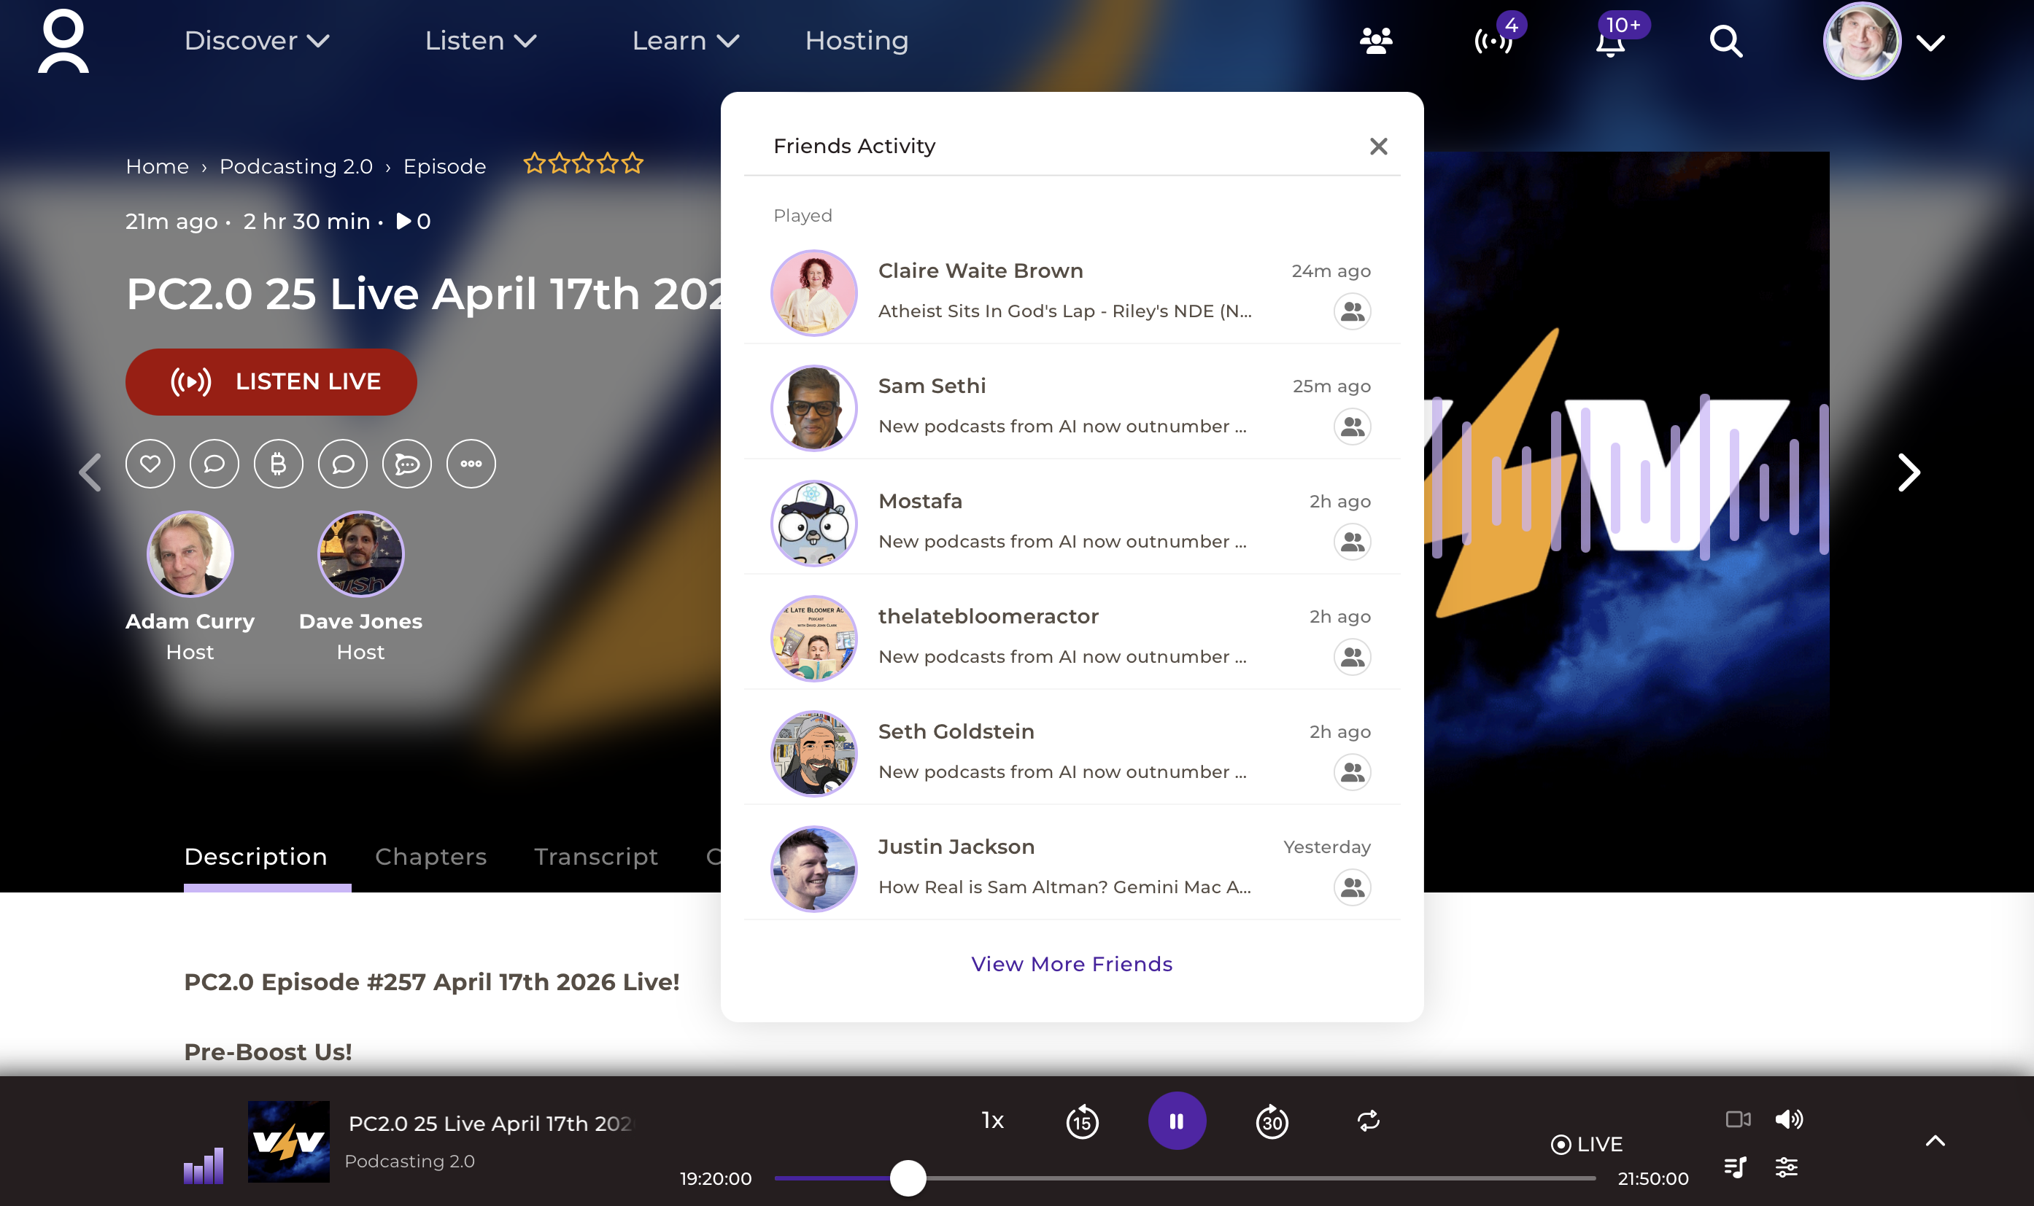Open Justin Jackson's avatar in Friends Activity
This screenshot has width=2034, height=1206.
click(813, 868)
